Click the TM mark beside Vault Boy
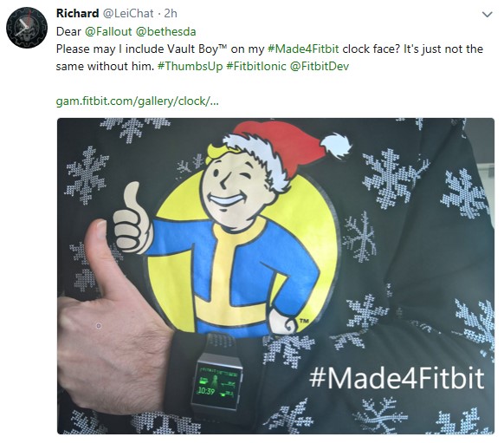The height and width of the screenshot is (443, 504). 304,321
